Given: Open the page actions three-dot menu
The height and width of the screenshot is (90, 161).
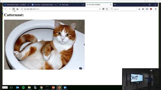Looking at the screenshot, I should pos(100,9).
